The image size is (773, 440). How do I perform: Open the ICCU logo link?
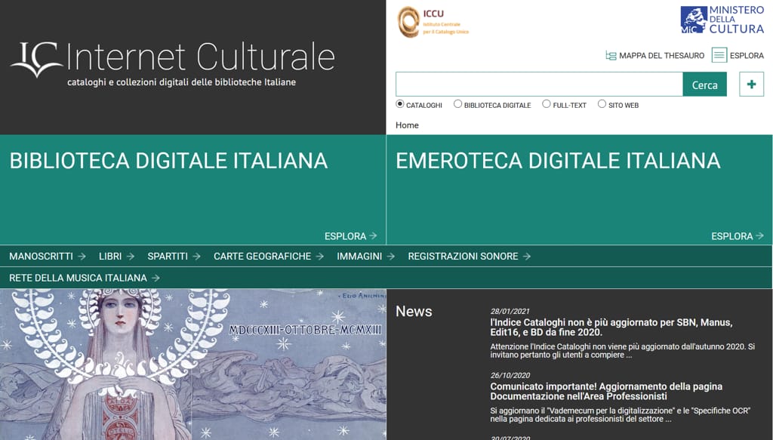point(433,22)
